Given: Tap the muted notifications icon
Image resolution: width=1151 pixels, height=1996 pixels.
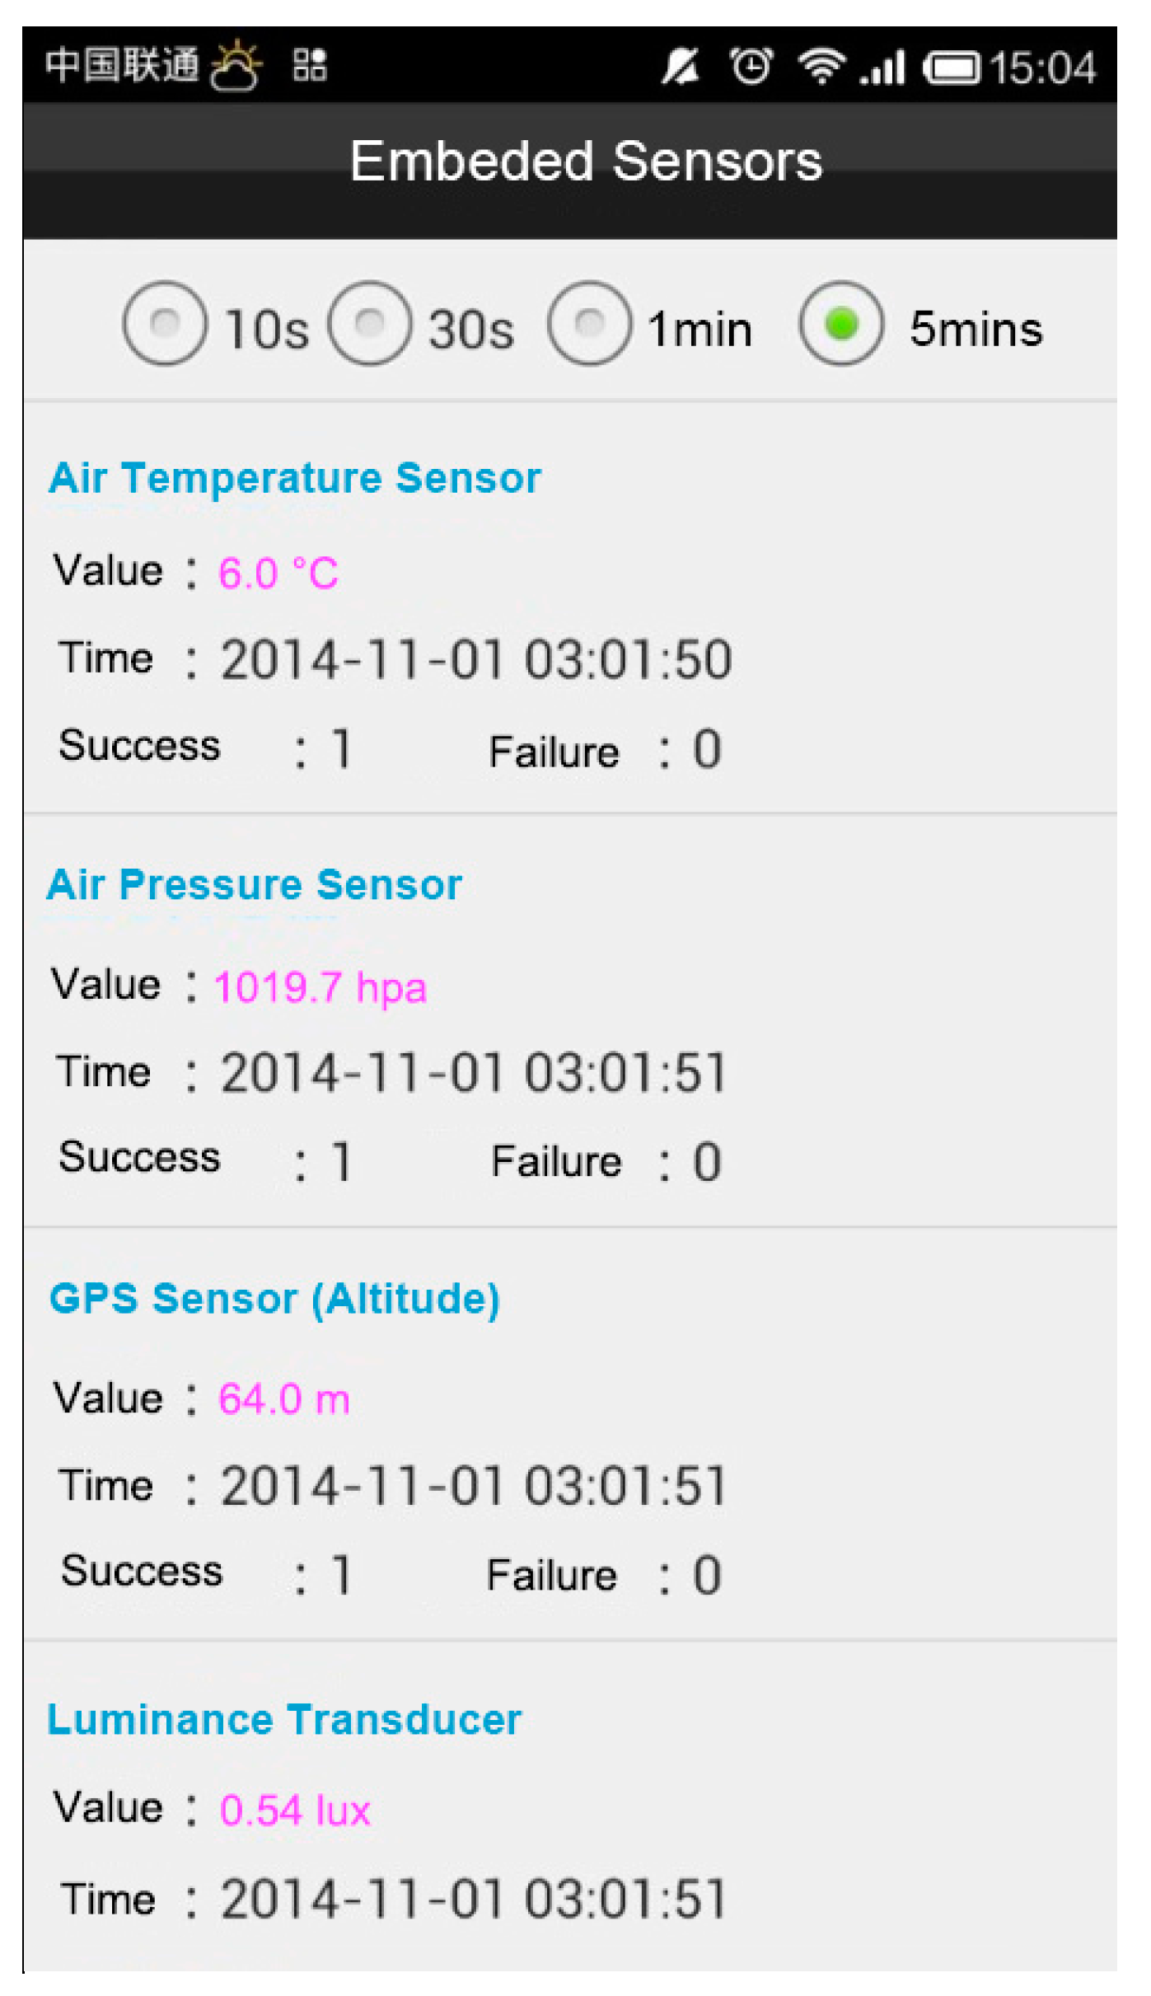Looking at the screenshot, I should 681,66.
